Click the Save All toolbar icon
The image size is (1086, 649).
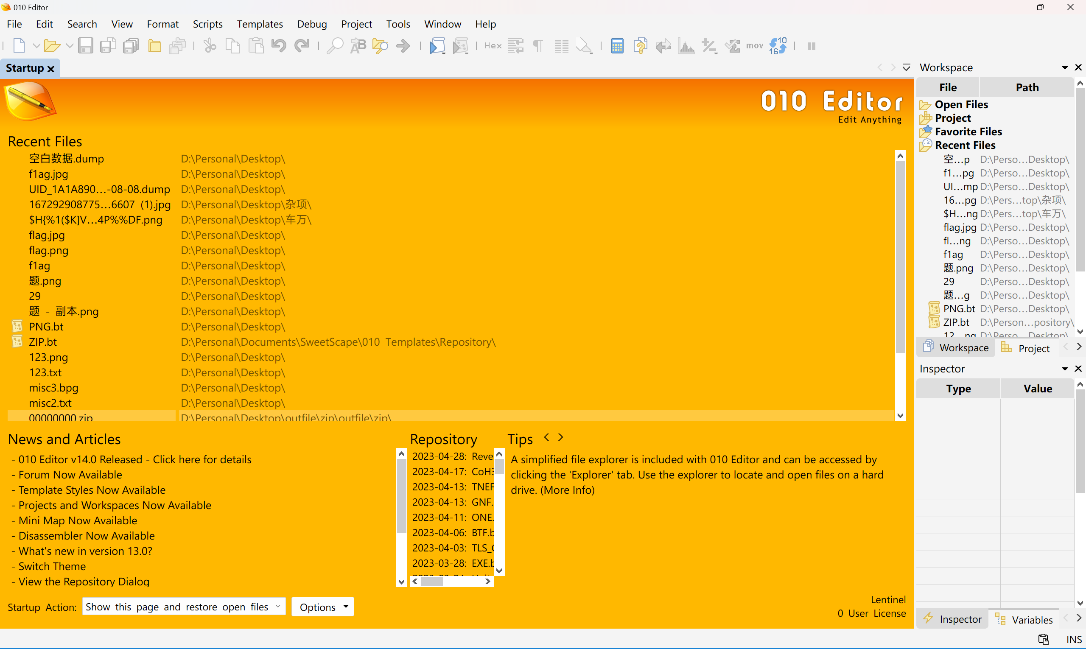(x=131, y=45)
